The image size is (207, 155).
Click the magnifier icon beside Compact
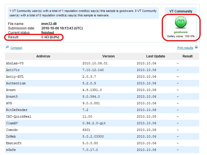tap(7, 47)
